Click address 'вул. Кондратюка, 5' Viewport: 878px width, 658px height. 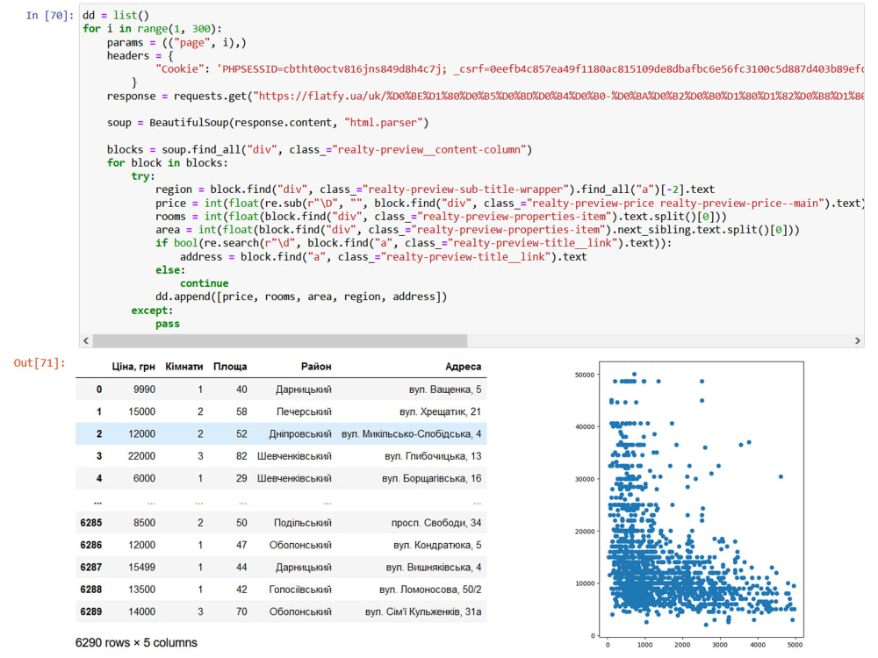pos(437,545)
